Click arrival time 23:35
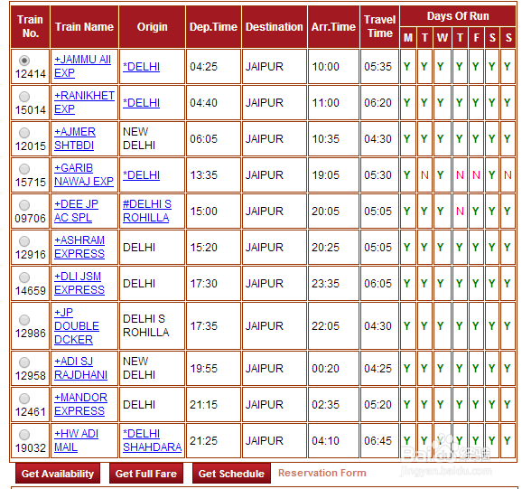522x489 pixels. [x=326, y=284]
